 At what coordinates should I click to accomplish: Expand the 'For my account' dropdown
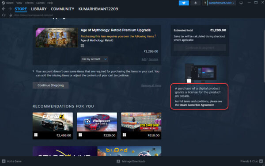[x=95, y=59]
